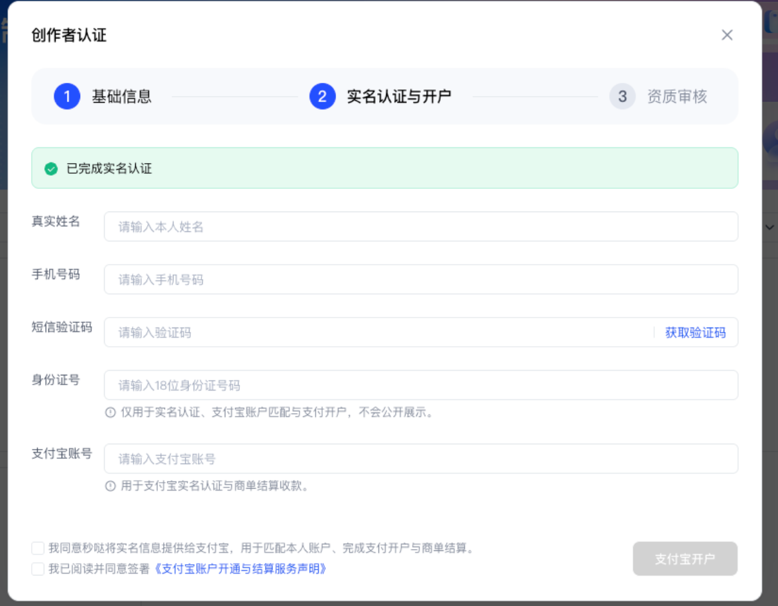Close the 创作者认证 dialog
The height and width of the screenshot is (606, 778).
tap(727, 34)
